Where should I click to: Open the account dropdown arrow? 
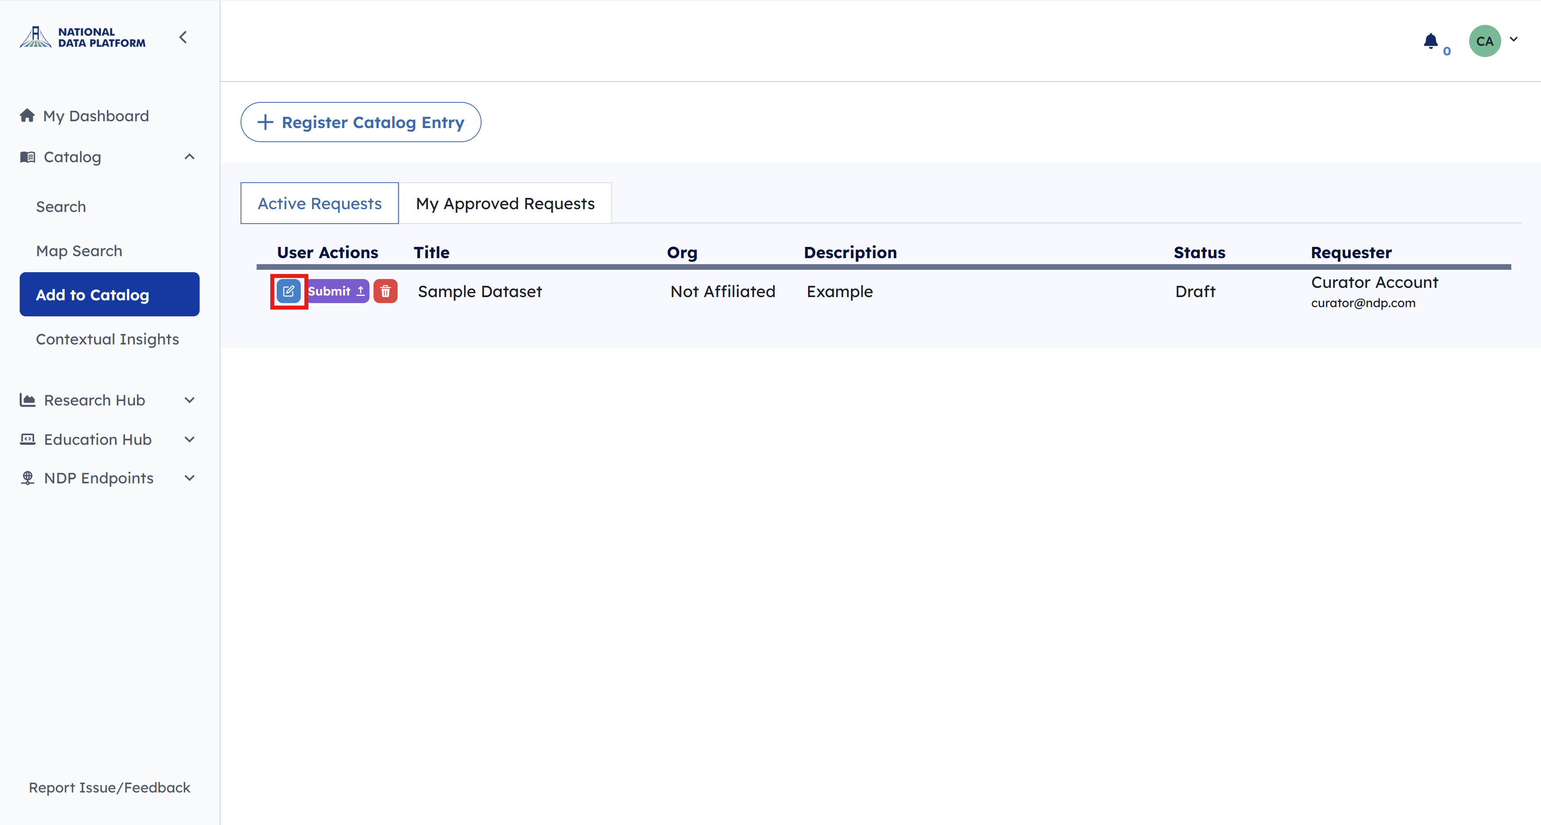coord(1513,39)
